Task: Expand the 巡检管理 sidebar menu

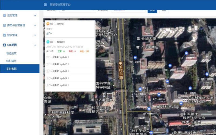Action: pyautogui.click(x=19, y=15)
